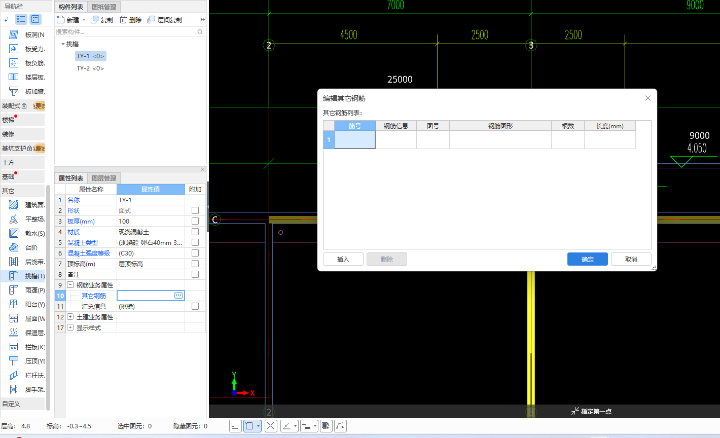
Task: Select the 栏杆扶手 icon under 其它
Action: pos(14,375)
